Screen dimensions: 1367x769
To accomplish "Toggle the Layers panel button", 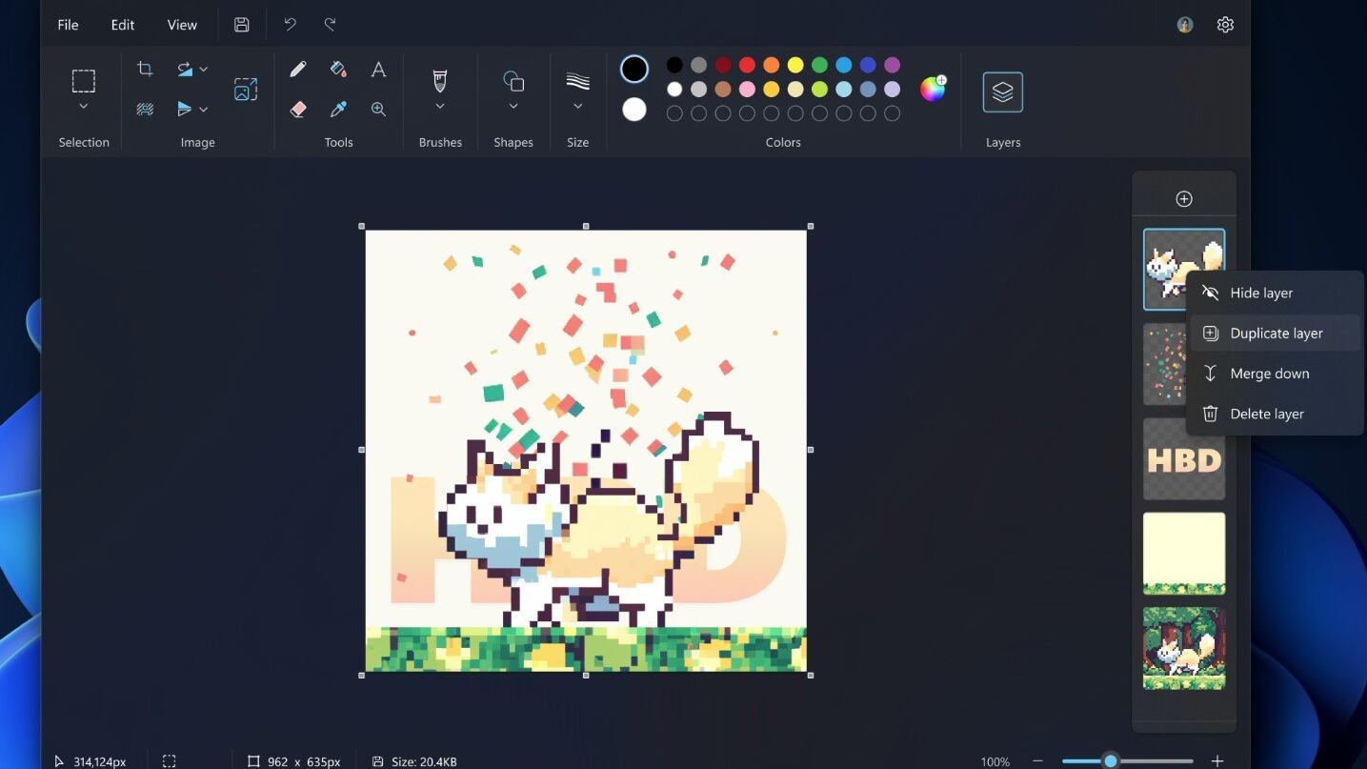I will click(1002, 92).
